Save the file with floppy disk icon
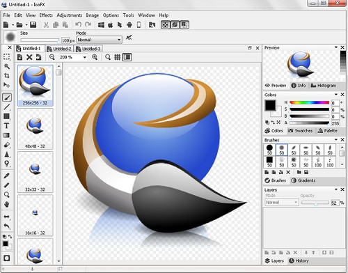The image size is (348, 273). click(33, 24)
